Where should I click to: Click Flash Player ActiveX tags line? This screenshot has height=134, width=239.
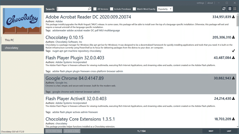tap(72, 112)
